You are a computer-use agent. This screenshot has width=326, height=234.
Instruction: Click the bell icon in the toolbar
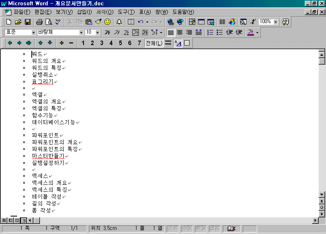tap(119, 22)
